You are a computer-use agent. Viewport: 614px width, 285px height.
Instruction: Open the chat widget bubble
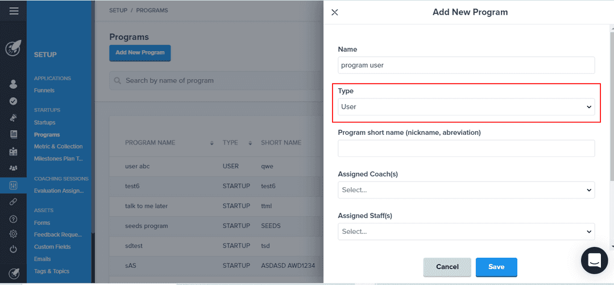click(x=594, y=261)
